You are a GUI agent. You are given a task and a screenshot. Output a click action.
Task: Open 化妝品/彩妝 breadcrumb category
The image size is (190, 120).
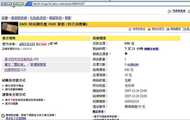[x=38, y=18]
